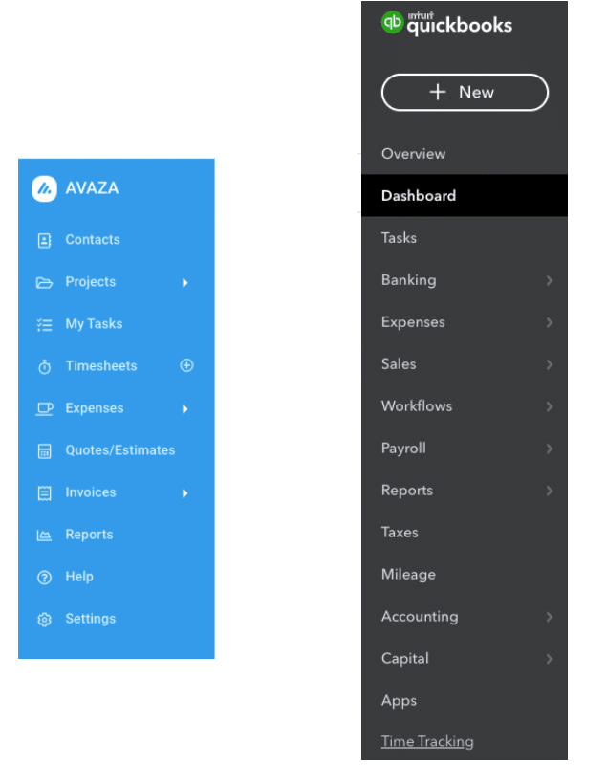Open the Time Tracking link
Image resolution: width=606 pixels, height=766 pixels.
[x=427, y=741]
